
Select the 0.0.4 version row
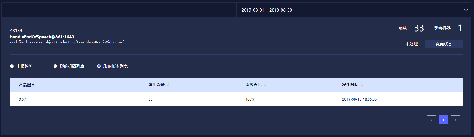tap(23, 99)
